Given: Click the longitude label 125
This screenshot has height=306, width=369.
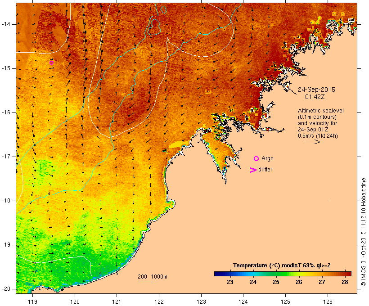Looking at the screenshot, I should (x=285, y=301).
